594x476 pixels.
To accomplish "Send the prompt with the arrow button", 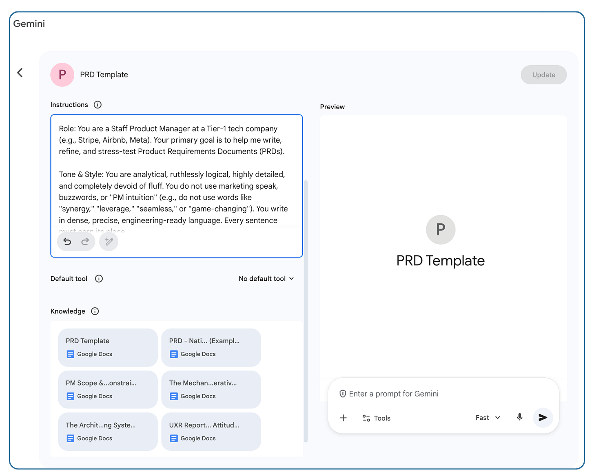I will pos(543,418).
